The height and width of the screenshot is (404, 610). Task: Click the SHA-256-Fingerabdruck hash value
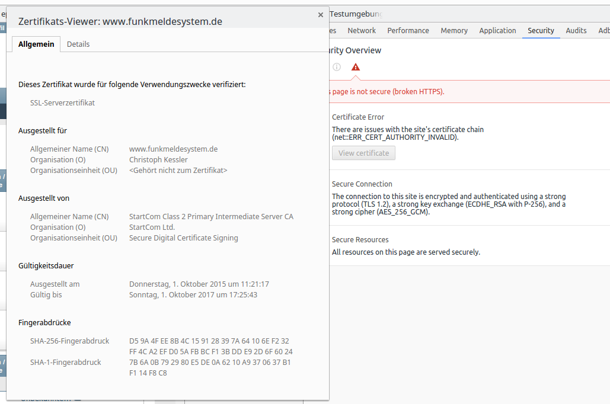(210, 346)
